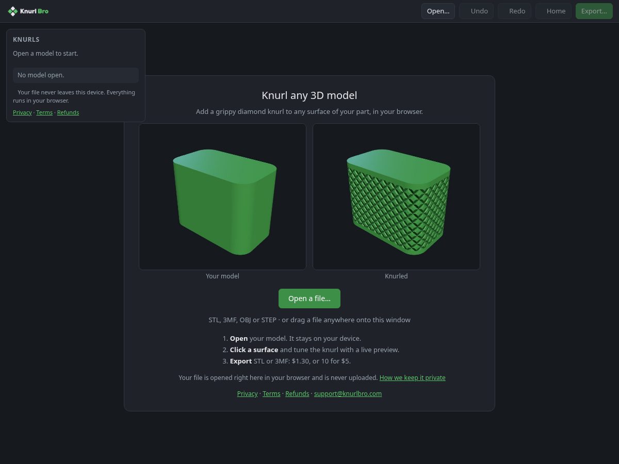Click the Knurled model preview thumbnail
The height and width of the screenshot is (464, 619).
396,196
